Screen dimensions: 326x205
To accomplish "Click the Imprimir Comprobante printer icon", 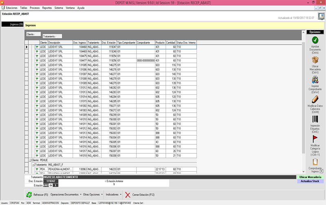I will (x=315, y=80).
